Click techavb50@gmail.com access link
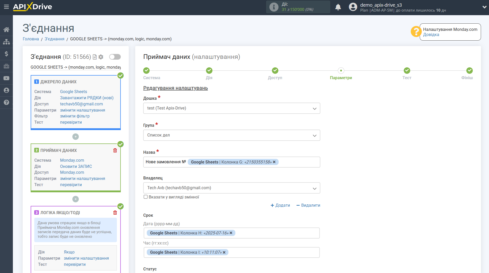 (81, 104)
